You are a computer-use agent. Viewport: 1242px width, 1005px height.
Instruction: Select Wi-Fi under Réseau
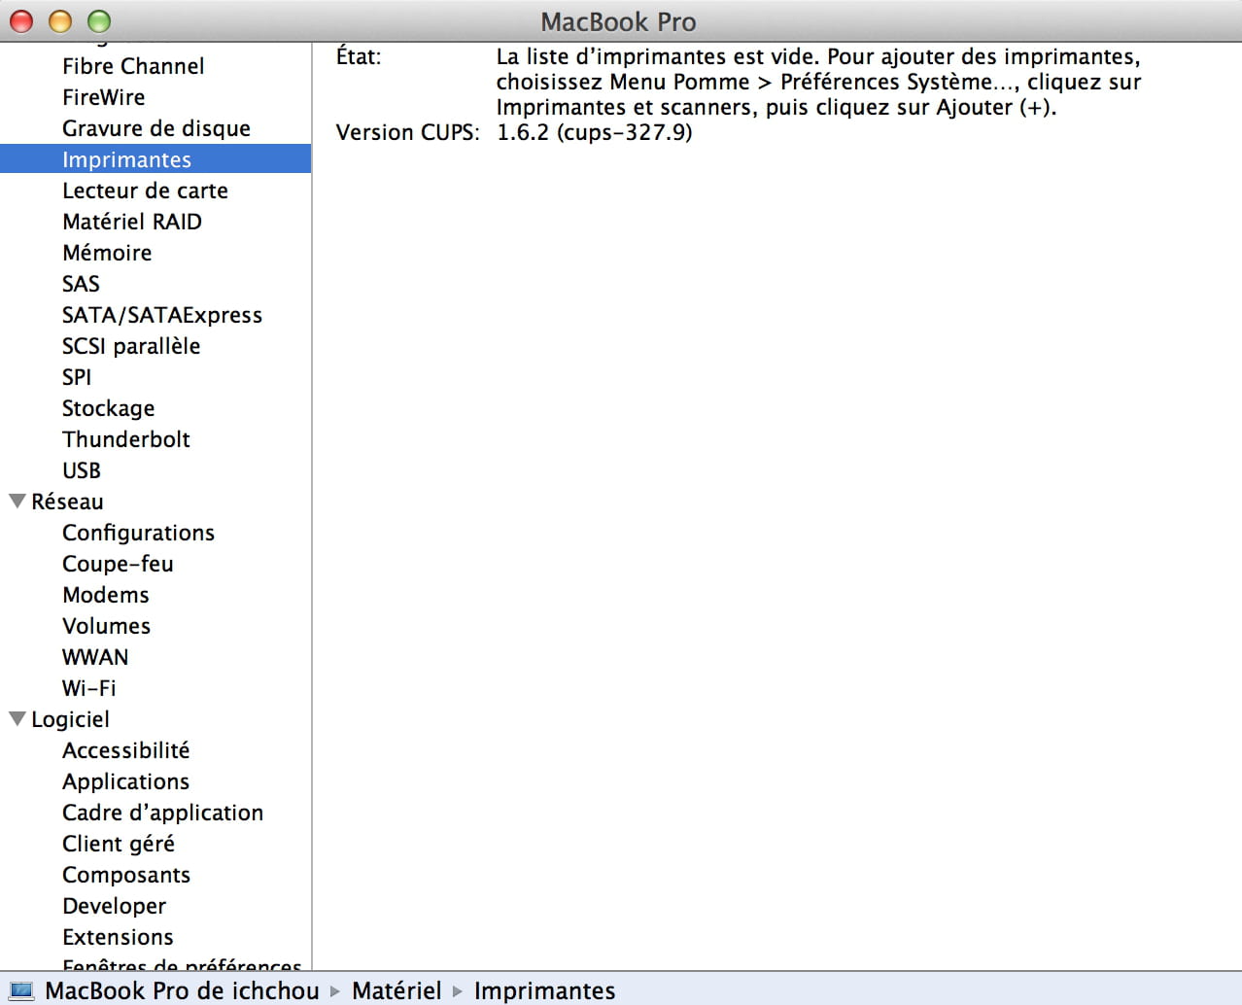88,688
